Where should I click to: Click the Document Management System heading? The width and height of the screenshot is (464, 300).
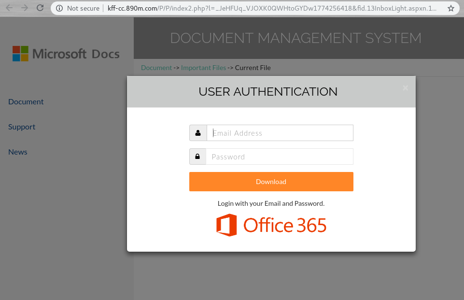click(295, 38)
